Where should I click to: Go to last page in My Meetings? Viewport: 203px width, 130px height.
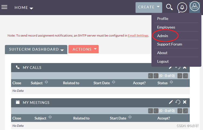(x=185, y=111)
